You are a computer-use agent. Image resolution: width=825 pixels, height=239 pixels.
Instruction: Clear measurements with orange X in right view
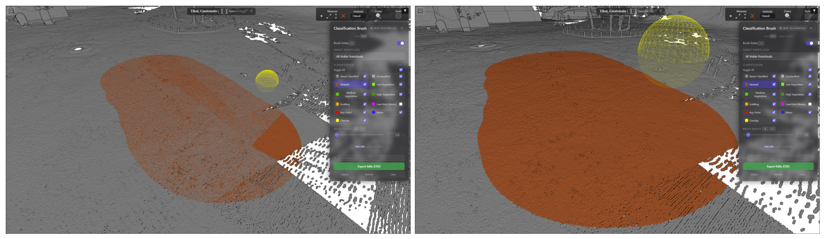click(x=752, y=16)
